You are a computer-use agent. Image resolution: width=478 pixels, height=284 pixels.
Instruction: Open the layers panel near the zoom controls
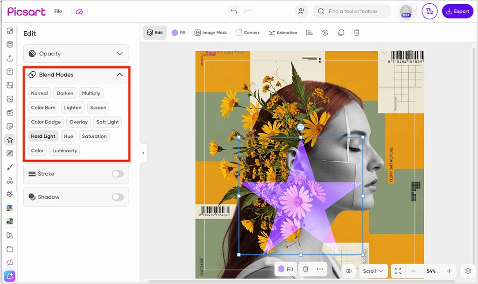coord(468,270)
